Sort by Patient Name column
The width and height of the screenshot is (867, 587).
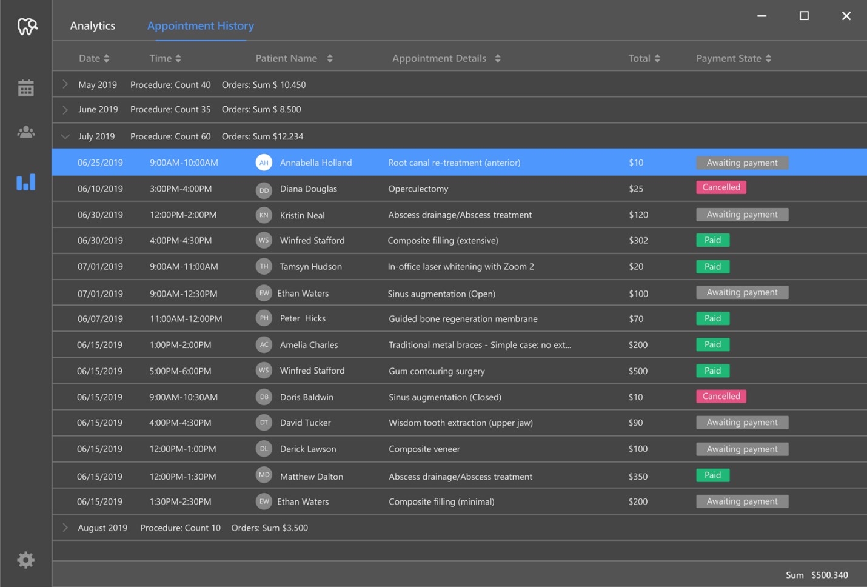click(330, 59)
